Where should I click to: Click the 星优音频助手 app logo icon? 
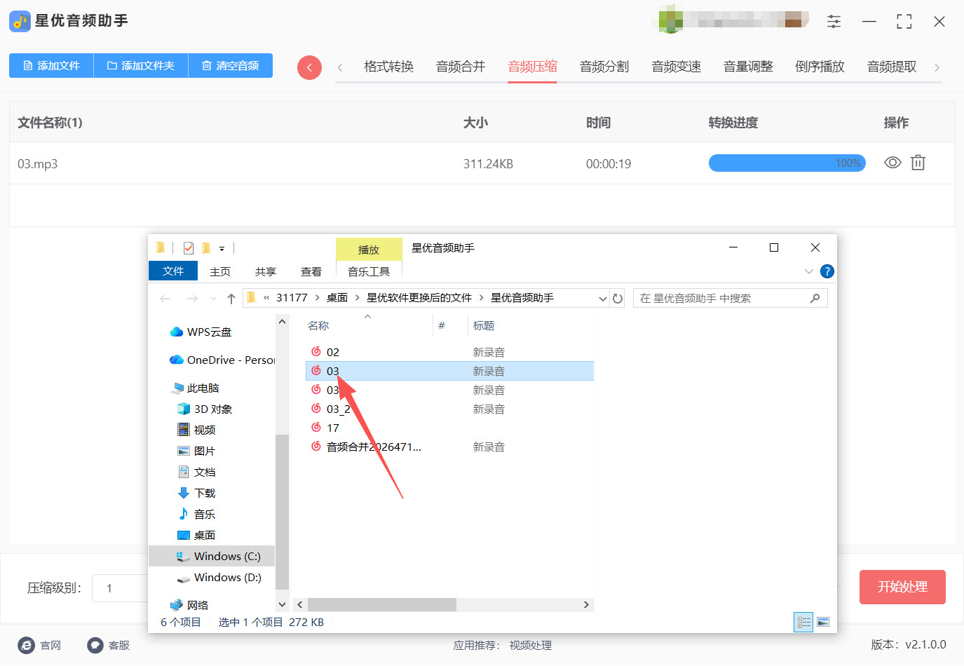[20, 21]
